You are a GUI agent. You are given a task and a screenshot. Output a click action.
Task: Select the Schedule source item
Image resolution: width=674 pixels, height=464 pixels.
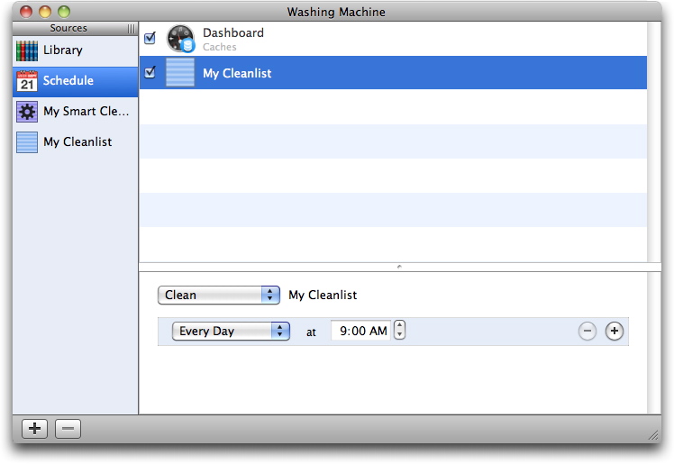coord(75,82)
